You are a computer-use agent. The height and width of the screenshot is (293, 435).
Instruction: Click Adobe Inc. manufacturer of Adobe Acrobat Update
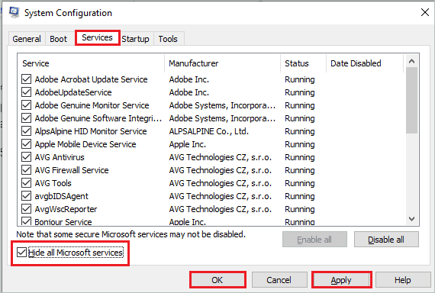tap(189, 79)
